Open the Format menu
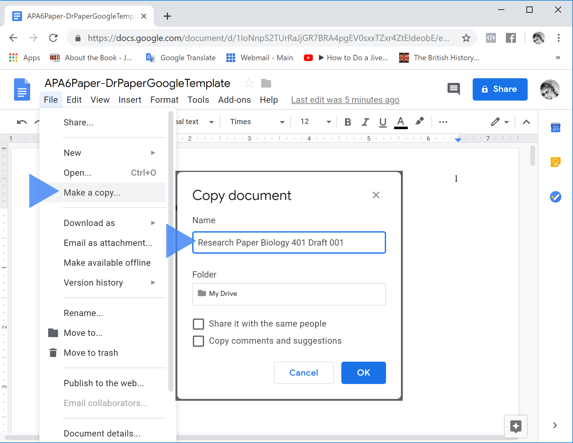This screenshot has height=443, width=573. point(164,100)
